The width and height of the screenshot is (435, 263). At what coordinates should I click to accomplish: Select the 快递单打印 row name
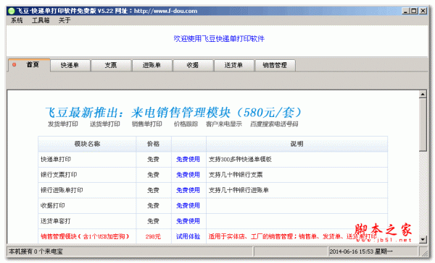(56, 159)
